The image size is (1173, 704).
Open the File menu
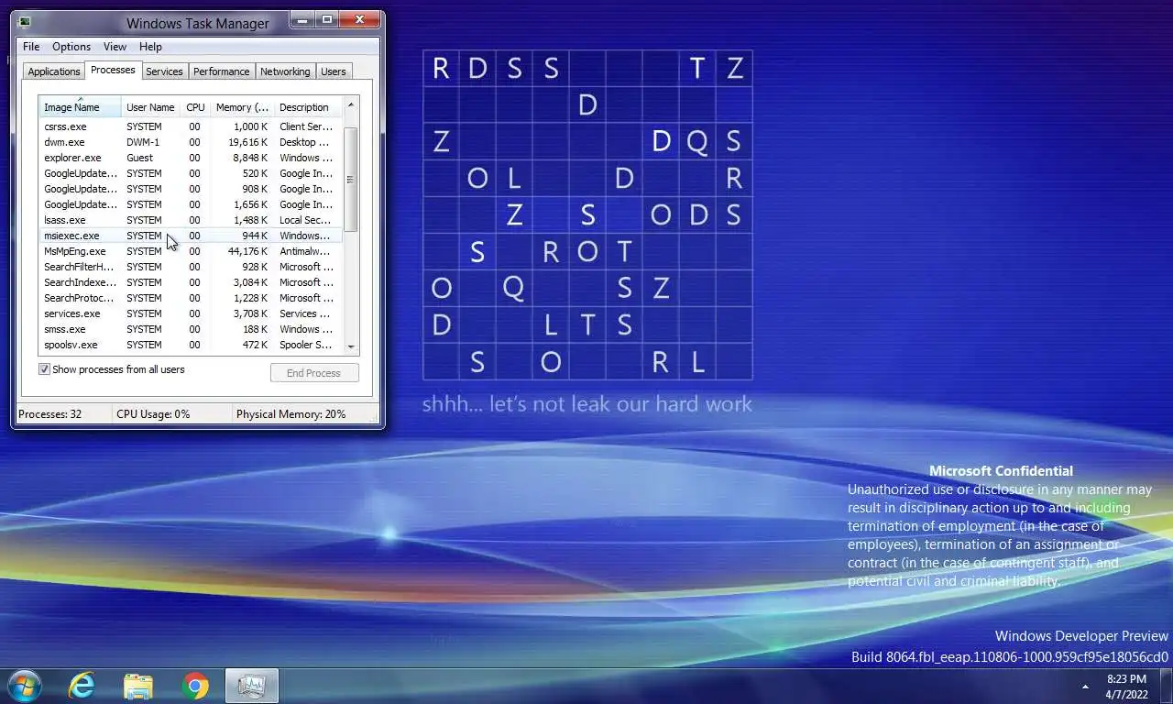31,47
